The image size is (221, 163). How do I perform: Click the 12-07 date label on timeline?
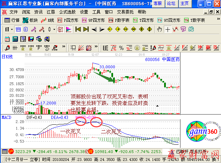point(95,54)
